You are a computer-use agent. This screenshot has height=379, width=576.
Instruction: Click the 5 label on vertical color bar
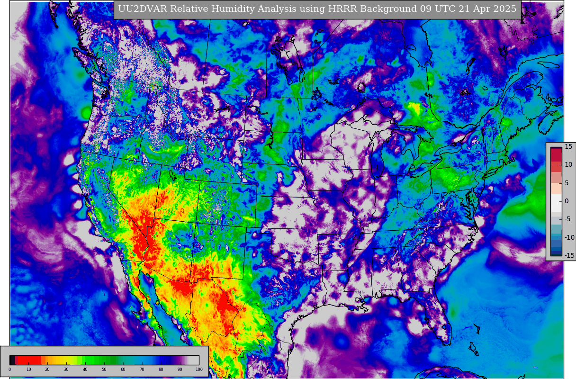click(x=567, y=183)
